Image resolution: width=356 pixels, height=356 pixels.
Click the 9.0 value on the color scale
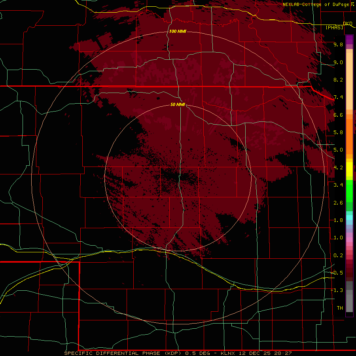[338, 62]
